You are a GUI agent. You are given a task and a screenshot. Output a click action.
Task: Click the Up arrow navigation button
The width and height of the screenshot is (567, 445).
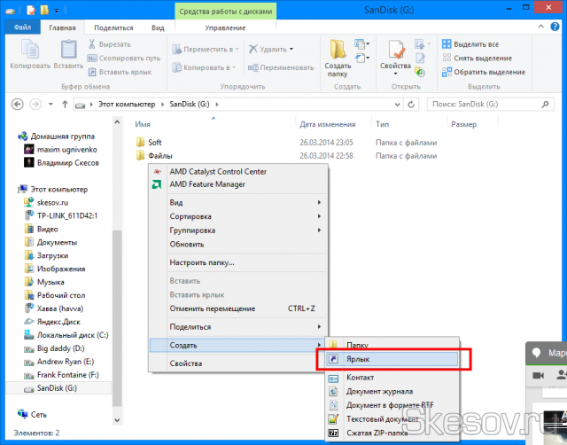coord(63,105)
